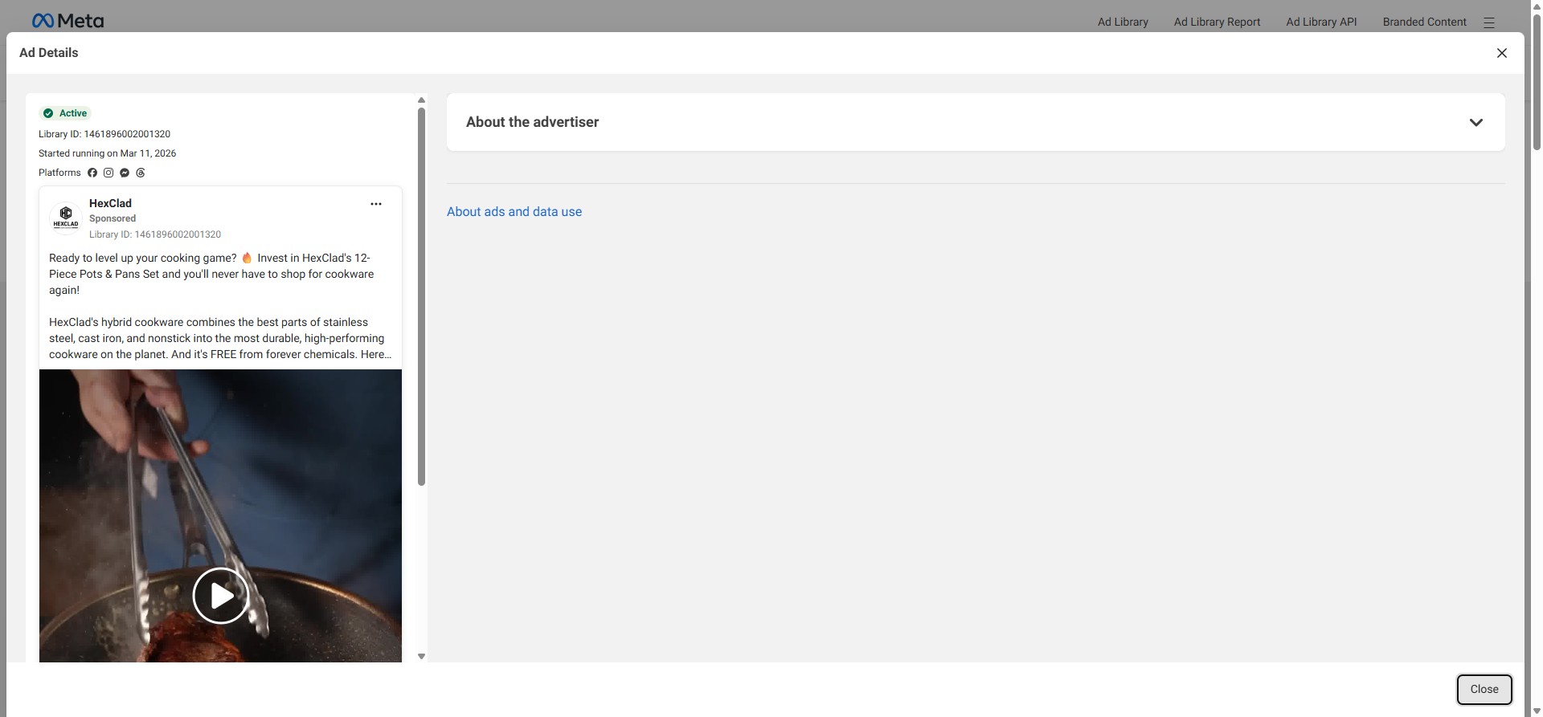Viewport: 1543px width, 717px height.
Task: Click the ad panel scroll up arrow
Action: pos(421,100)
